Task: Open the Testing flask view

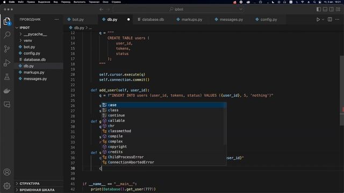Action: point(7,77)
